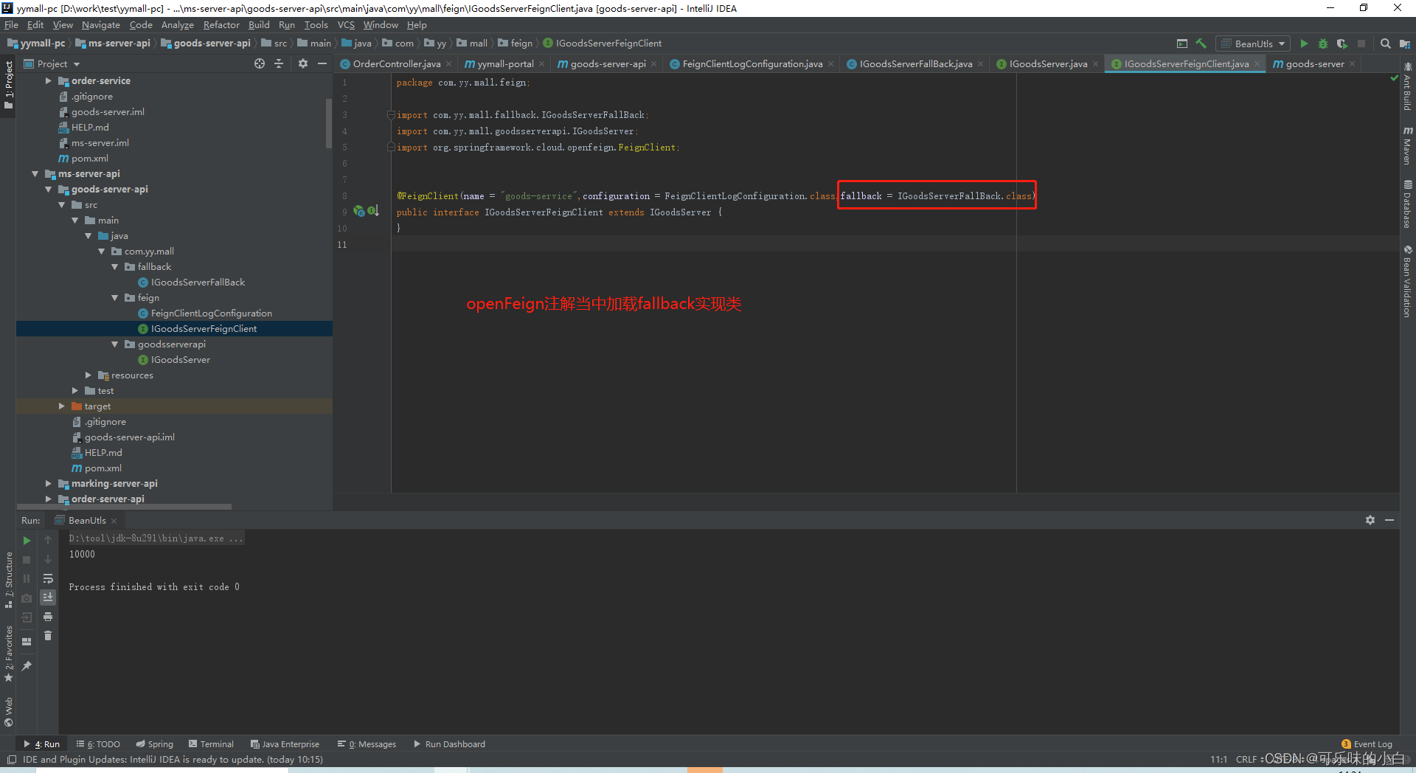1416x773 pixels.
Task: Print the Run console output
Action: coord(48,617)
